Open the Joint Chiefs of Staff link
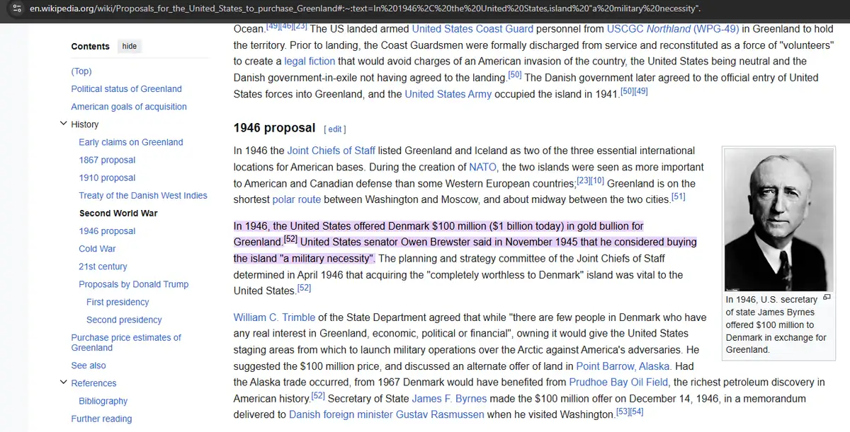The height and width of the screenshot is (432, 850). coord(331,151)
